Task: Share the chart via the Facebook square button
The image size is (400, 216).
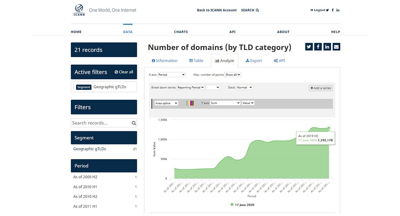Action: 318,47
